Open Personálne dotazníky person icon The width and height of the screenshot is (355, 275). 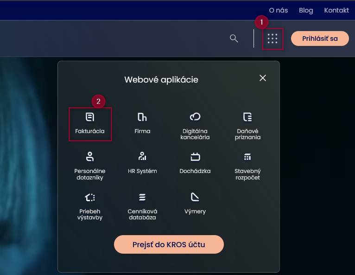[90, 156]
